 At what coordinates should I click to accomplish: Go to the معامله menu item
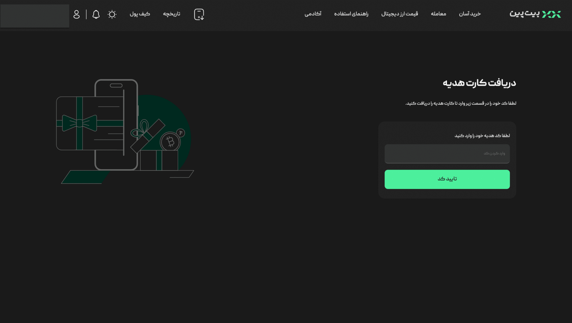click(438, 14)
